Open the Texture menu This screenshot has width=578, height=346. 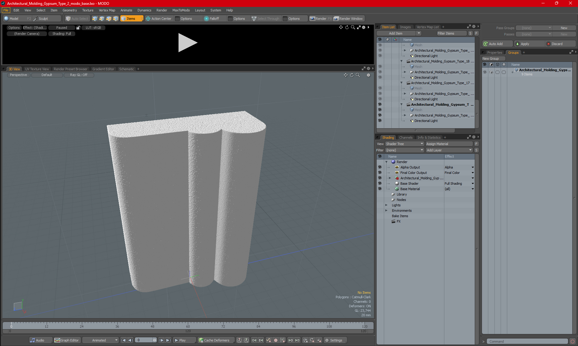pos(88,10)
